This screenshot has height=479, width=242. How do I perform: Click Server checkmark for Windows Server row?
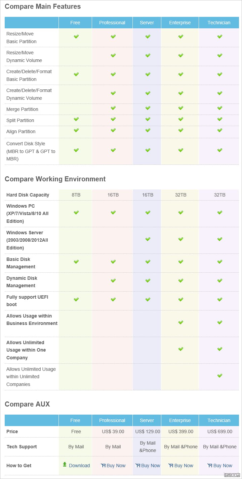(148, 239)
